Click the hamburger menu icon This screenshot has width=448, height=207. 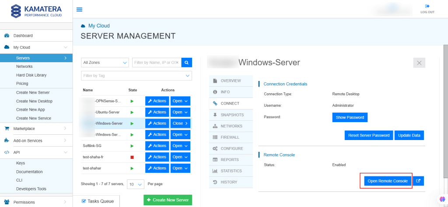79,9
